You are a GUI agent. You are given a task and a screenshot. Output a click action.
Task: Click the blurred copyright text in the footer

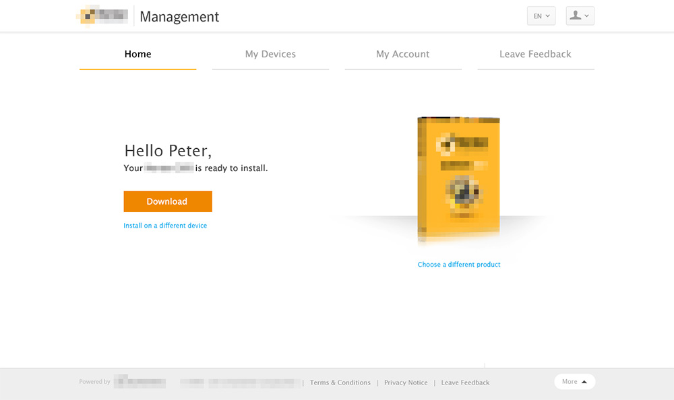(x=240, y=382)
